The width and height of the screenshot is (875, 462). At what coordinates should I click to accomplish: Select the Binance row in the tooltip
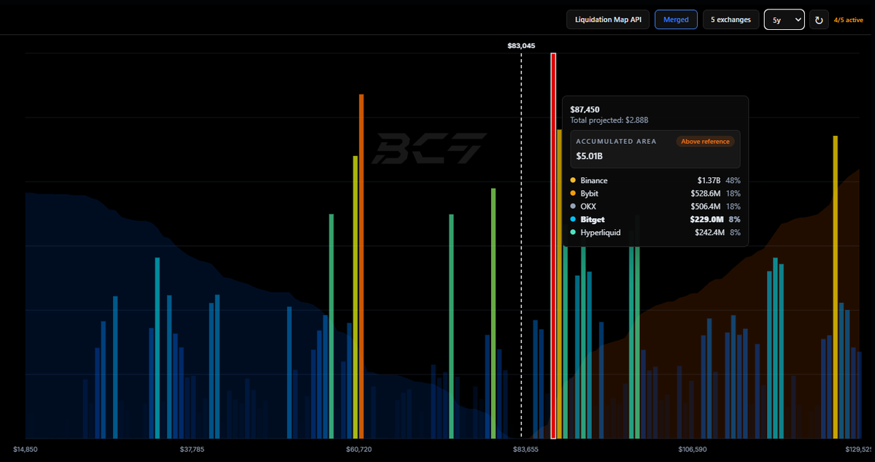coord(655,181)
